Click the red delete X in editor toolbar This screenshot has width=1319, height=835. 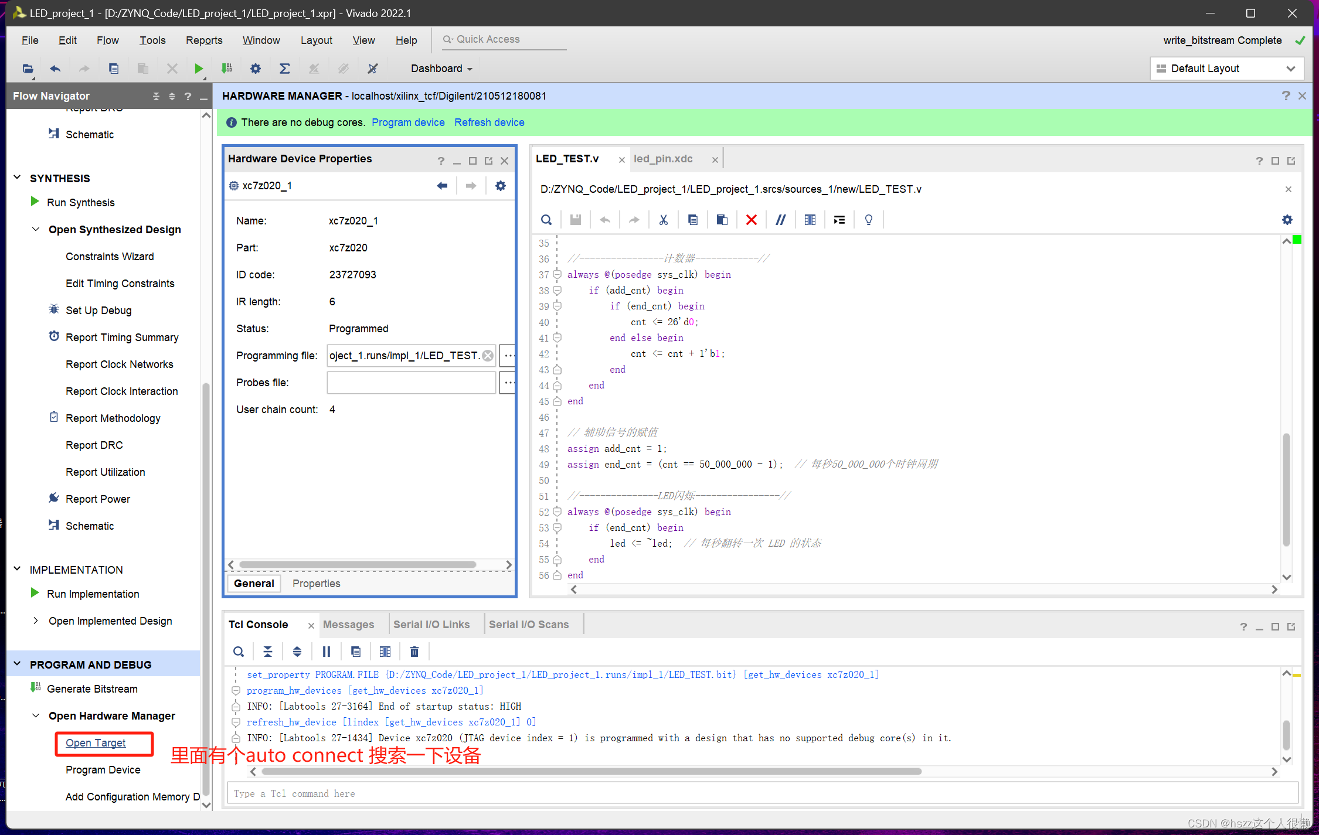751,220
